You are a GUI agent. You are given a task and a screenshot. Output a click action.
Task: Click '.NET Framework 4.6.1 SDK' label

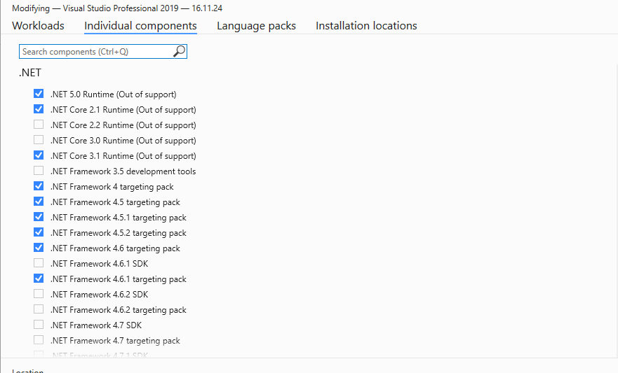(100, 264)
